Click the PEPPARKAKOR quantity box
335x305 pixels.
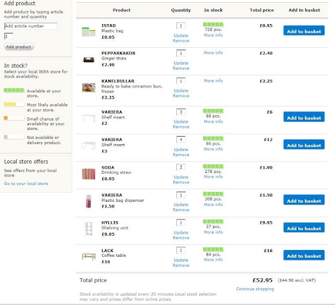click(181, 53)
